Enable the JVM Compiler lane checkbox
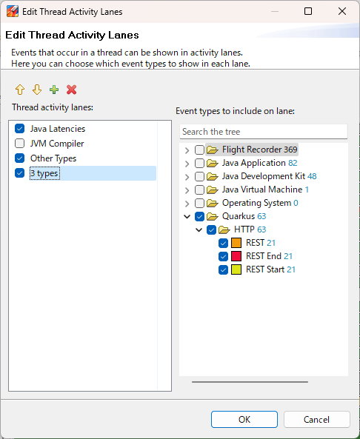Image resolution: width=360 pixels, height=439 pixels. 19,144
